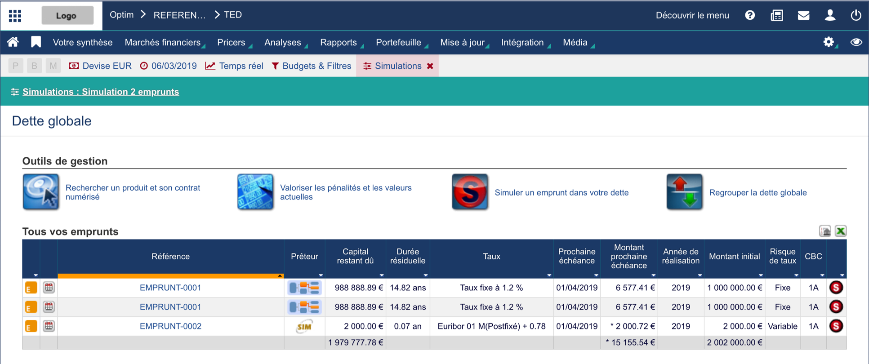Open the calendar icon in first loan row
Viewport: 869px width, 364px height.
pos(49,287)
